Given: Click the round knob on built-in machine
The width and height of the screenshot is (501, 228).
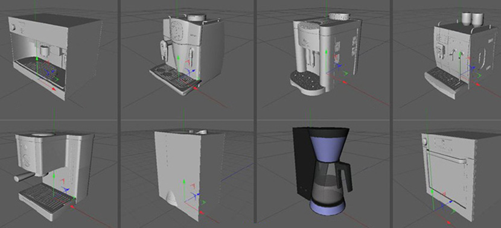Looking at the screenshot, I should 13,28.
